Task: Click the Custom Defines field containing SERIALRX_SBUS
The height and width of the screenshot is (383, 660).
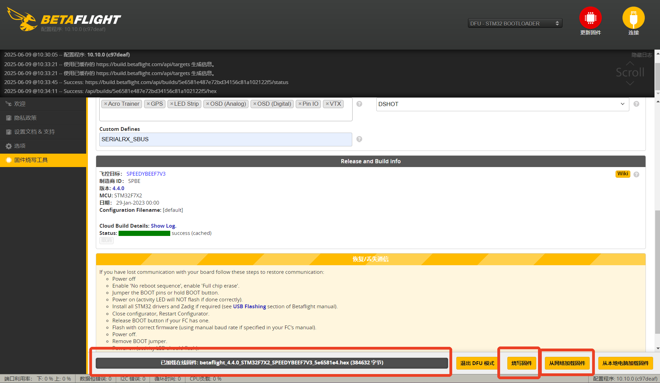Action: click(226, 139)
